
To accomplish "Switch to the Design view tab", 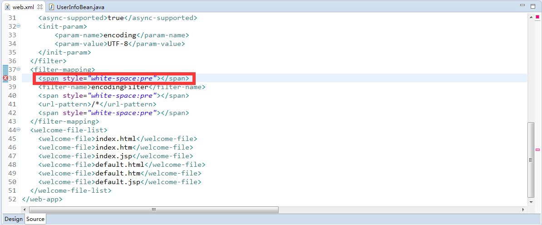I will 14,219.
